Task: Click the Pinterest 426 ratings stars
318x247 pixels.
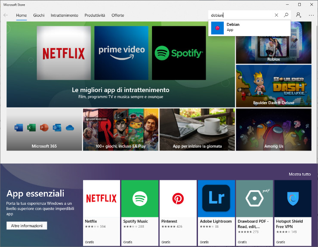Action: (x=169, y=226)
